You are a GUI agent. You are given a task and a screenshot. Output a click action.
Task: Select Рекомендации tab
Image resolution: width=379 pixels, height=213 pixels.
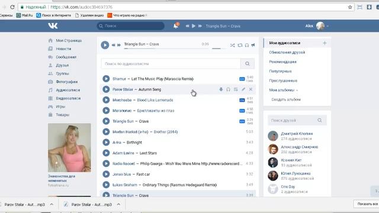(x=283, y=62)
